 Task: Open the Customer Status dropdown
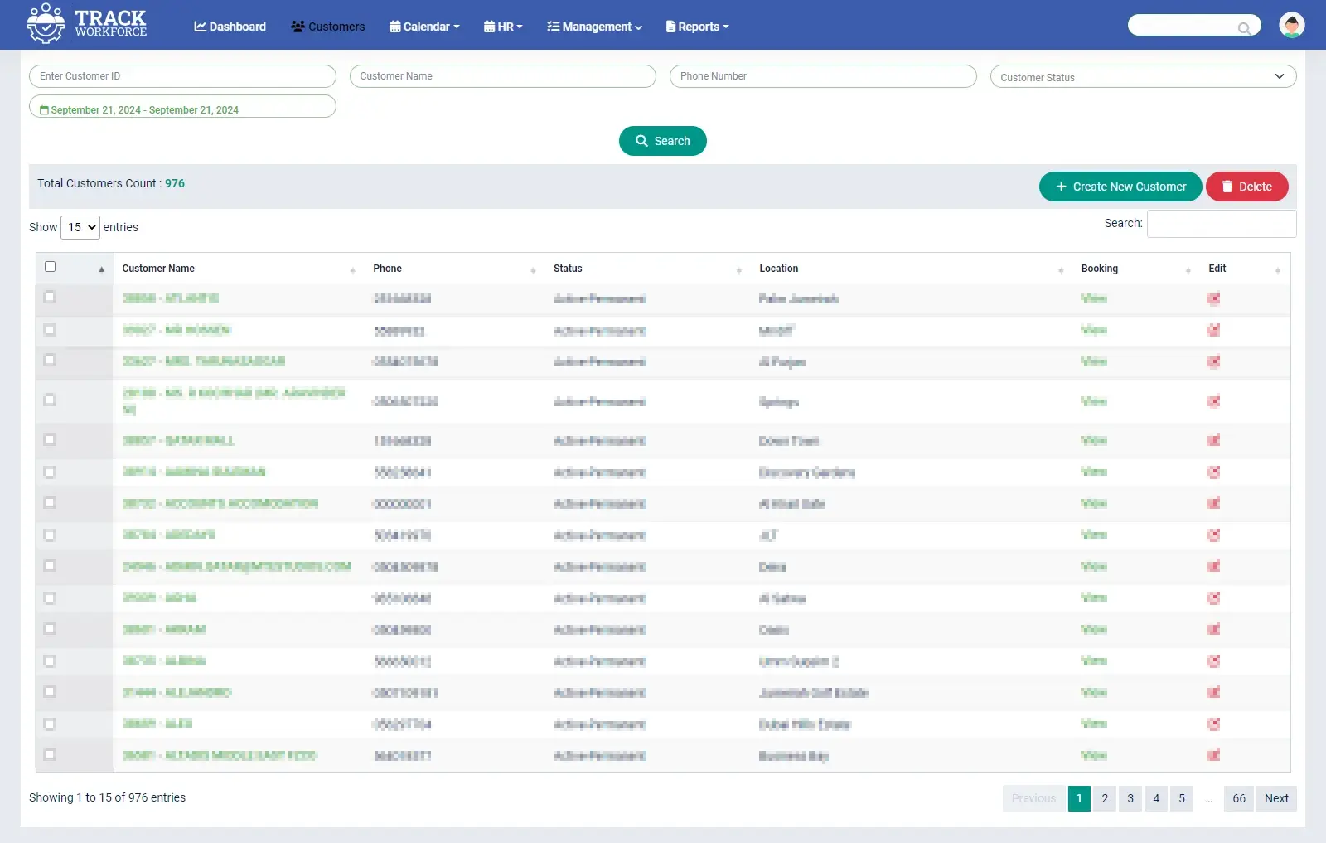point(1143,77)
